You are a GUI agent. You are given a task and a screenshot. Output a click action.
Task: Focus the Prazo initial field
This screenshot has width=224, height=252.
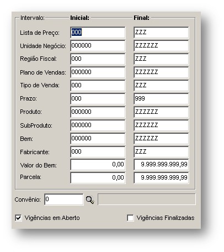coord(98,99)
